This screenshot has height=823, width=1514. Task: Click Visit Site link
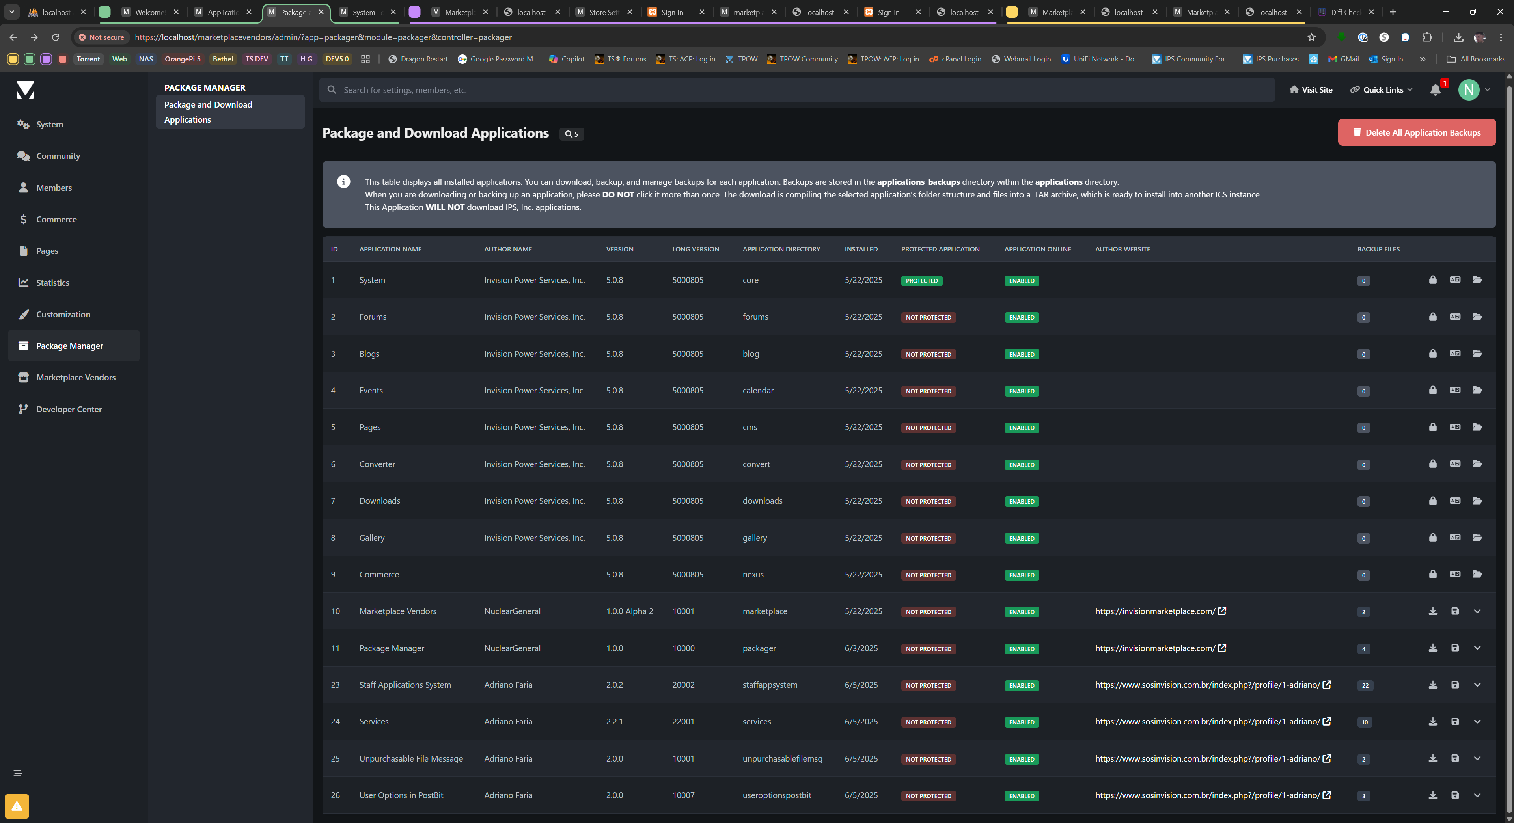coord(1311,90)
